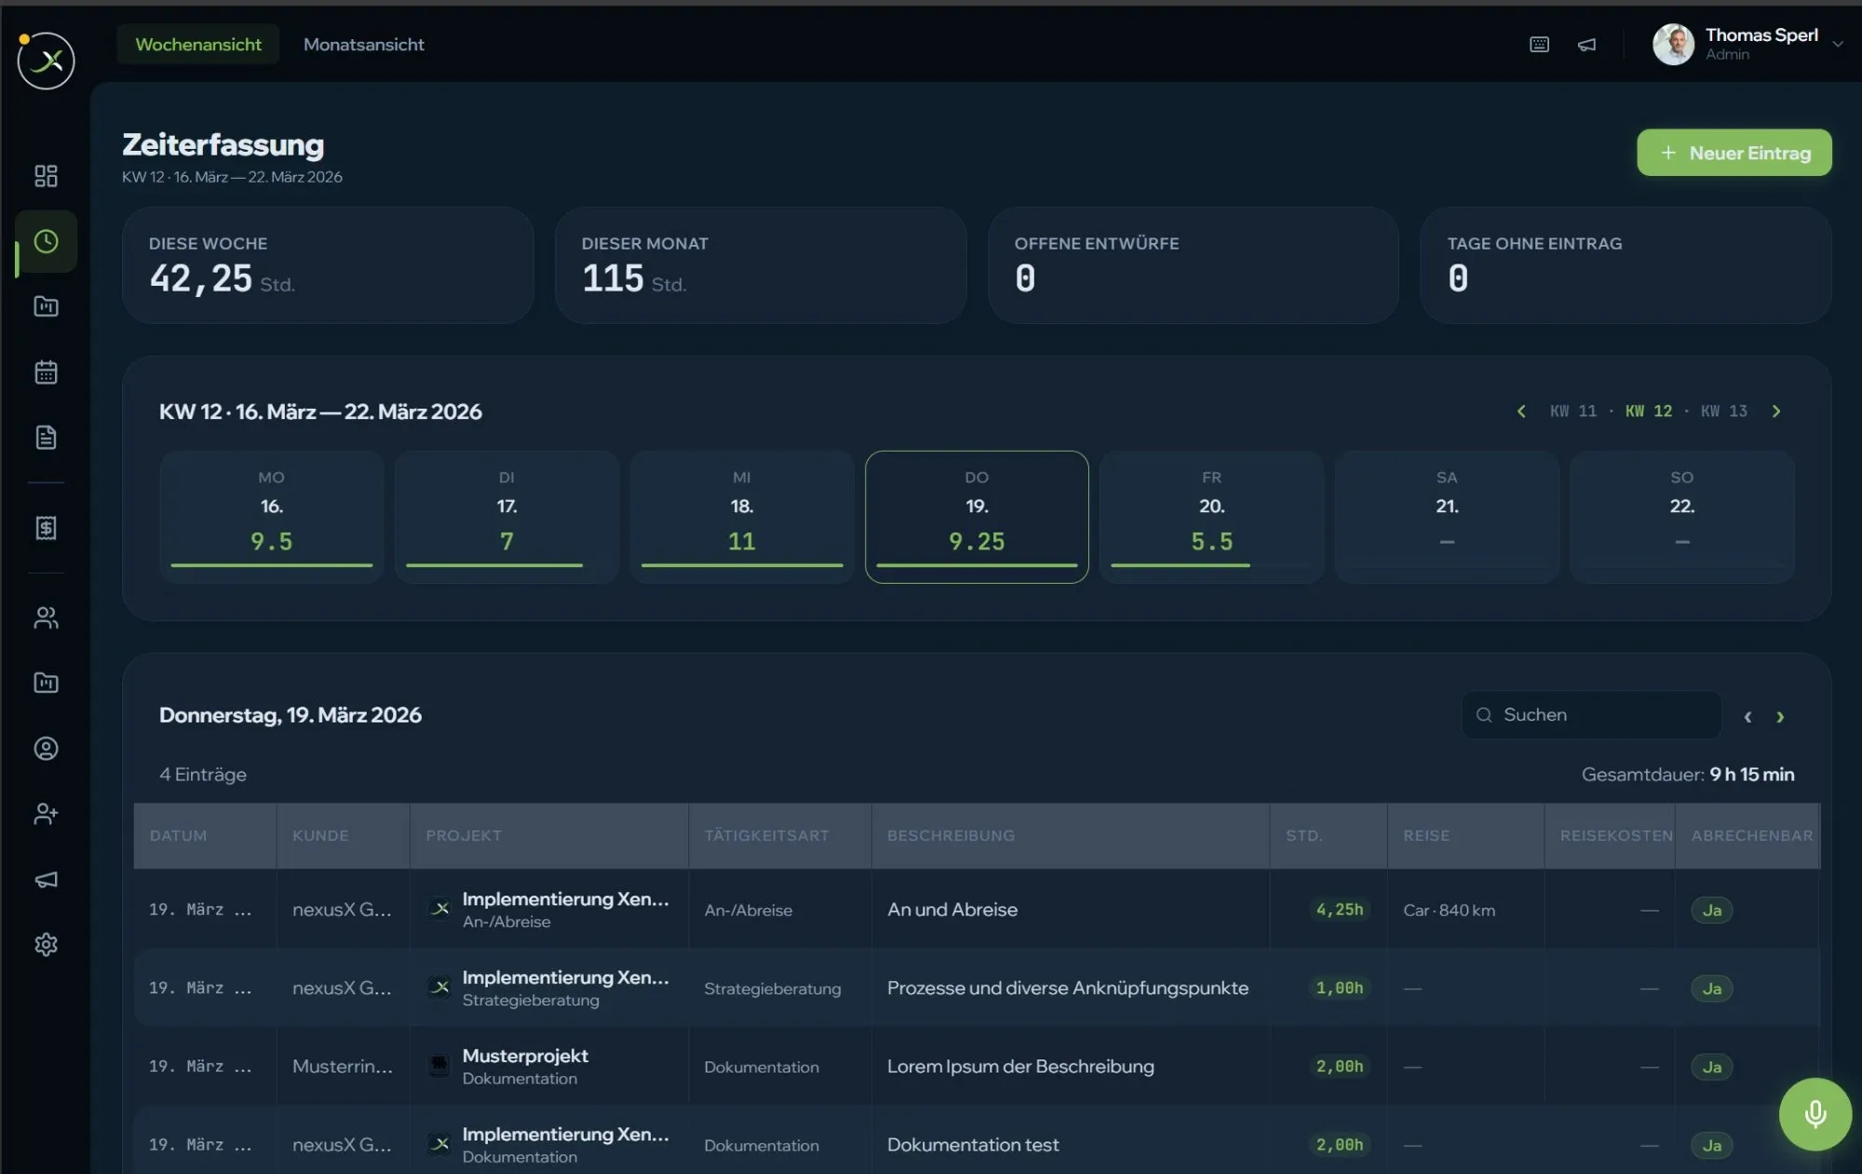
Task: Click the clock time-tracking sidebar icon
Action: point(46,242)
